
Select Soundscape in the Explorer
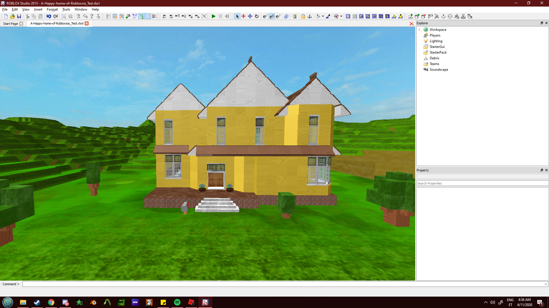439,70
